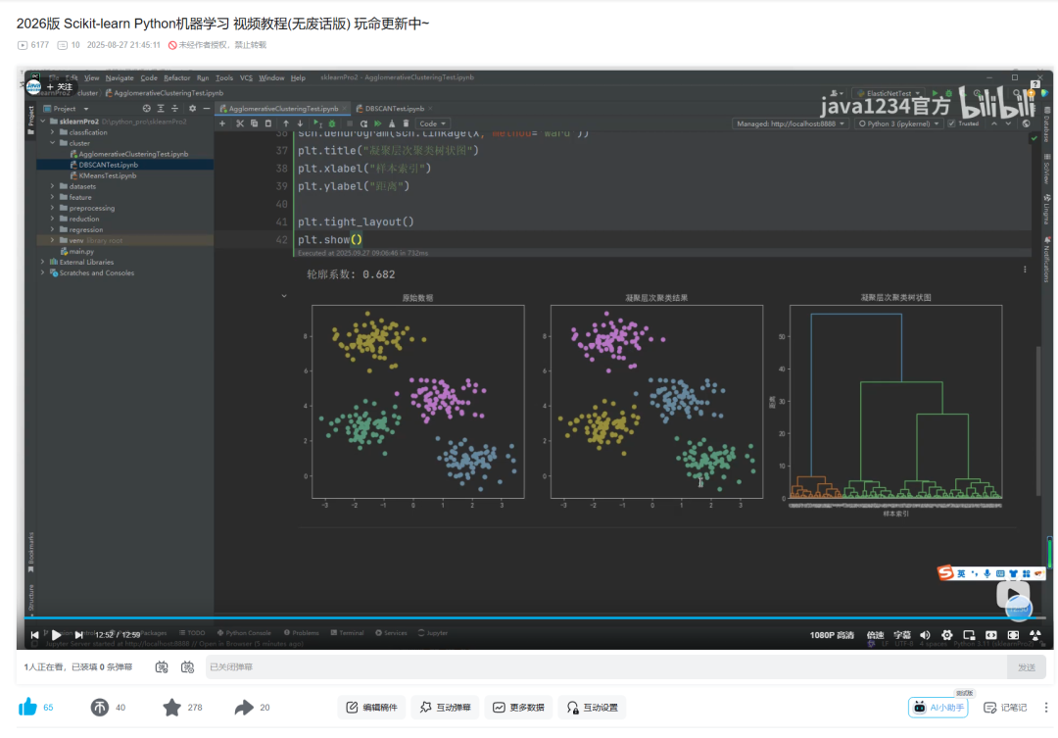Open the Tools menu in PyCharm
This screenshot has height=738, width=1058.
pyautogui.click(x=224, y=77)
